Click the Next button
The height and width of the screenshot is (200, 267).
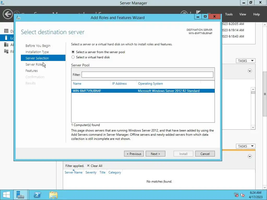point(155,154)
